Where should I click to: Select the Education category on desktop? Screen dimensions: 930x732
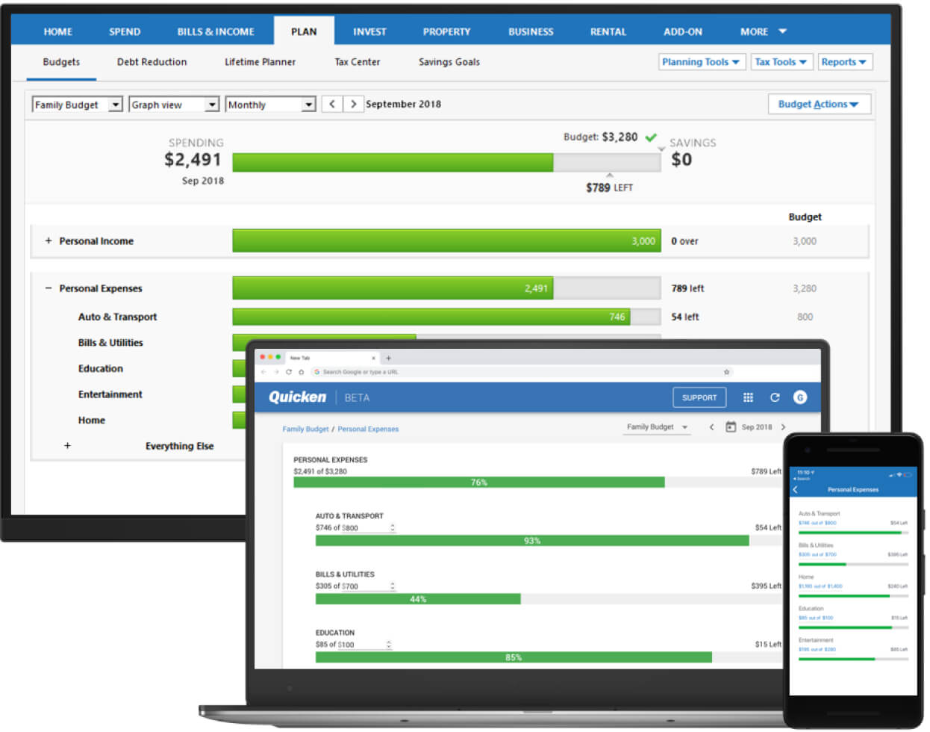pos(100,368)
